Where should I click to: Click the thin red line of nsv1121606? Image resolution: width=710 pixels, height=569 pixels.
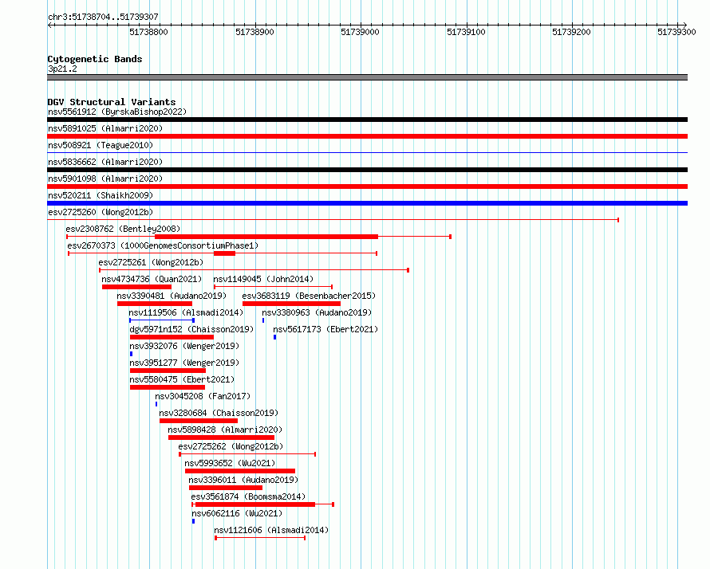click(260, 538)
